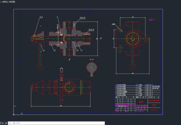
Task: Select the 2xM8 hole annotation
Action: [x=113, y=24]
